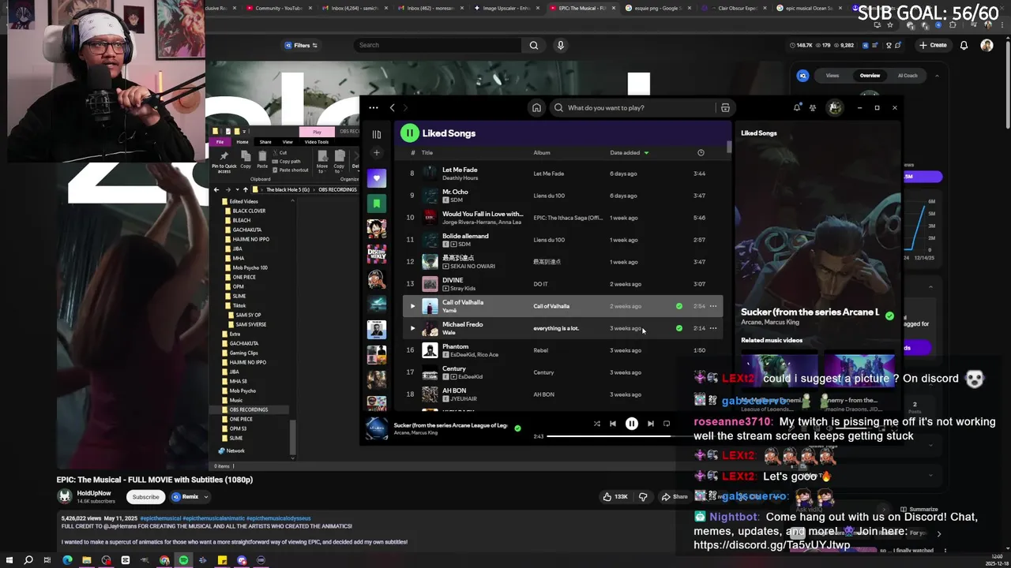This screenshot has width=1011, height=568.
Task: Pause the Liked Songs playlist with green button
Action: click(409, 133)
